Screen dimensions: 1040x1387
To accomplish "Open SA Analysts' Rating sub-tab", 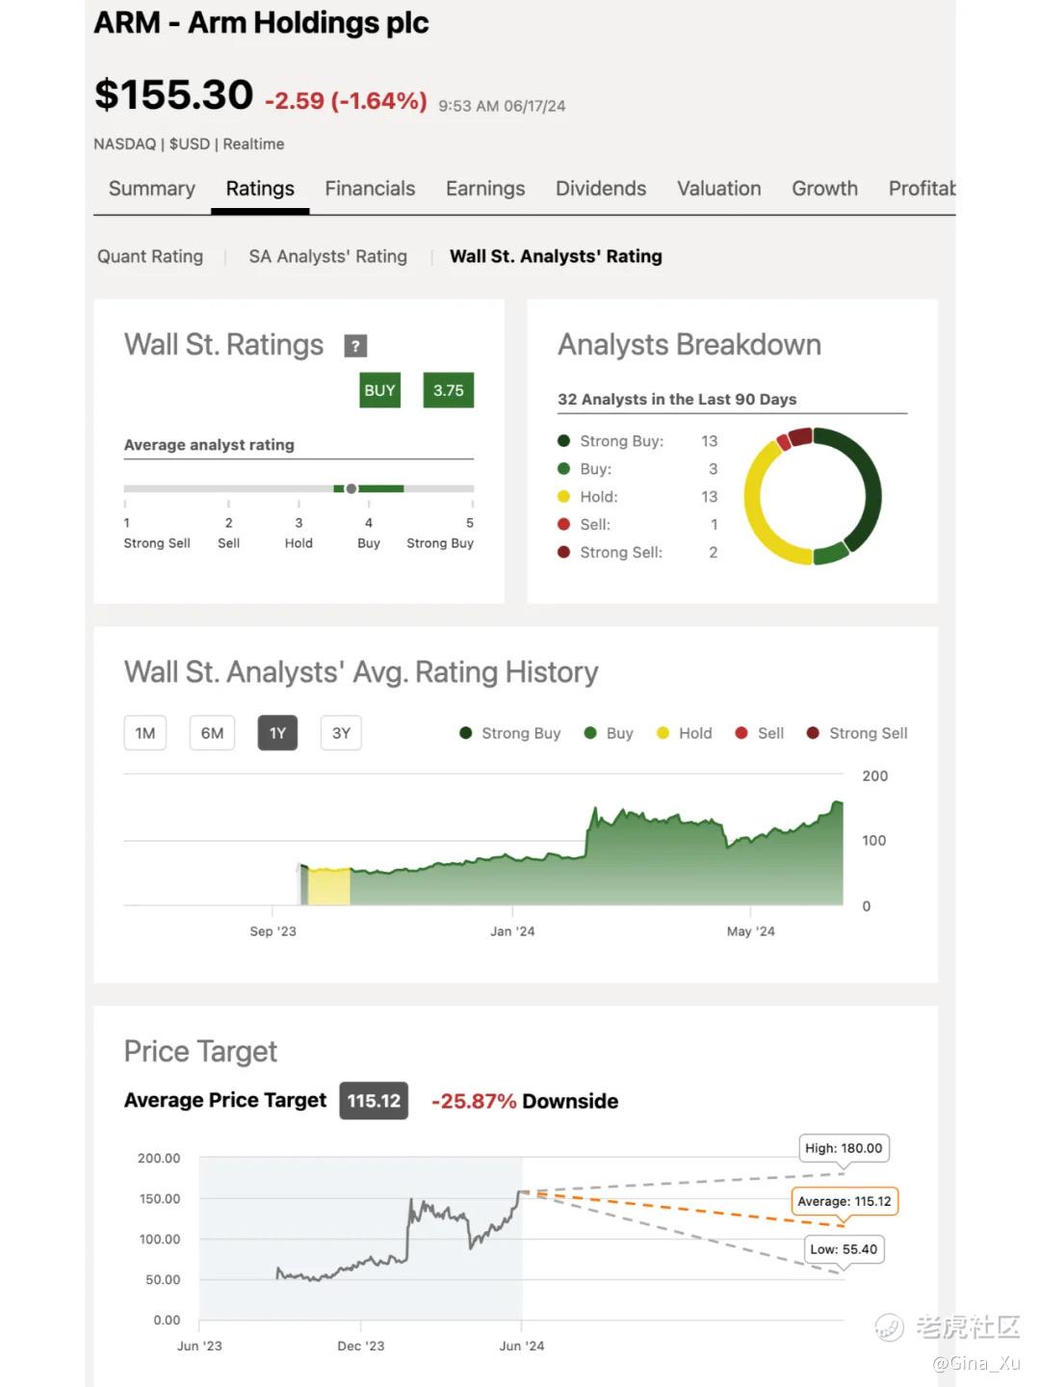I will pos(327,256).
